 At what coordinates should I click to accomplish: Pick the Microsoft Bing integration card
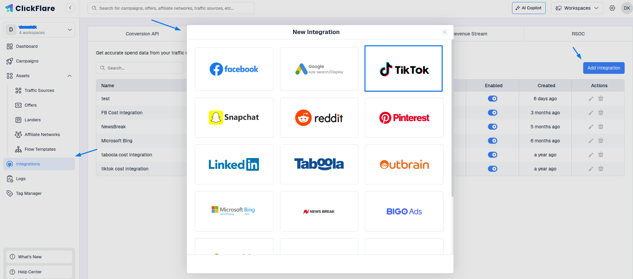(x=234, y=211)
